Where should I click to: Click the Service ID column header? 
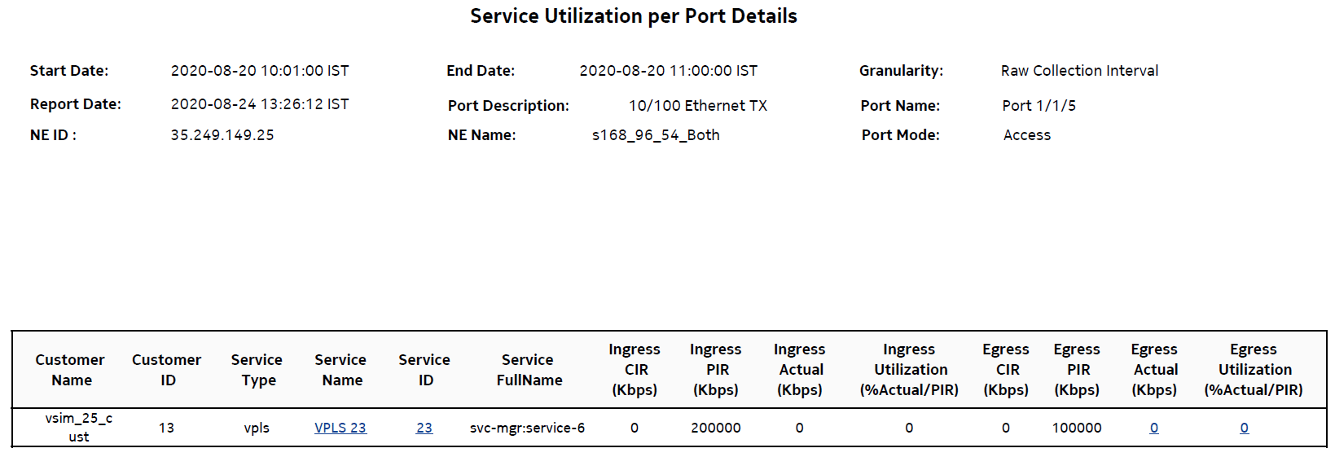[x=424, y=370]
